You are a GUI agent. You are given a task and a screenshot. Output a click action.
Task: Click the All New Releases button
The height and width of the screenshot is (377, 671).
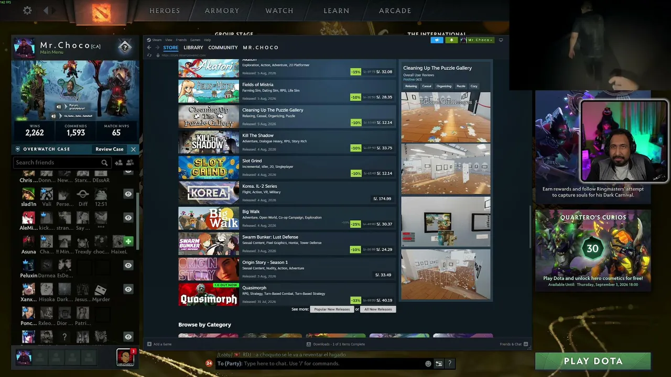378,309
